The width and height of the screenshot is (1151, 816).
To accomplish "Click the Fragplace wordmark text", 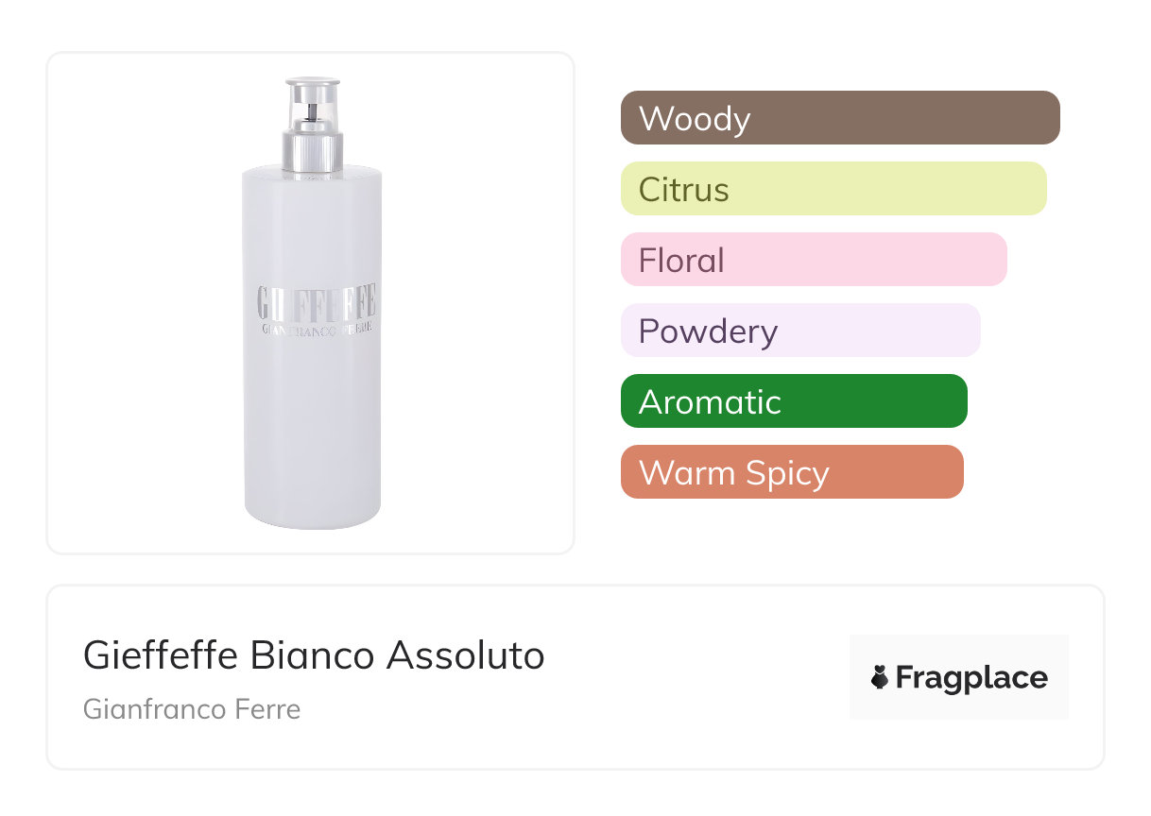I will click(971, 678).
